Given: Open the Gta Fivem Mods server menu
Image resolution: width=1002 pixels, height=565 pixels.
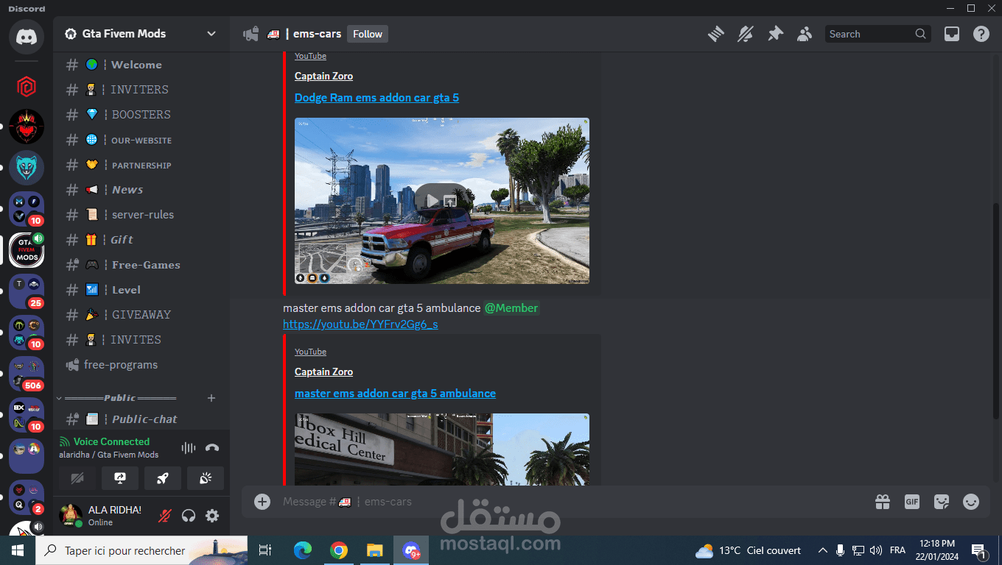Looking at the screenshot, I should 141,34.
